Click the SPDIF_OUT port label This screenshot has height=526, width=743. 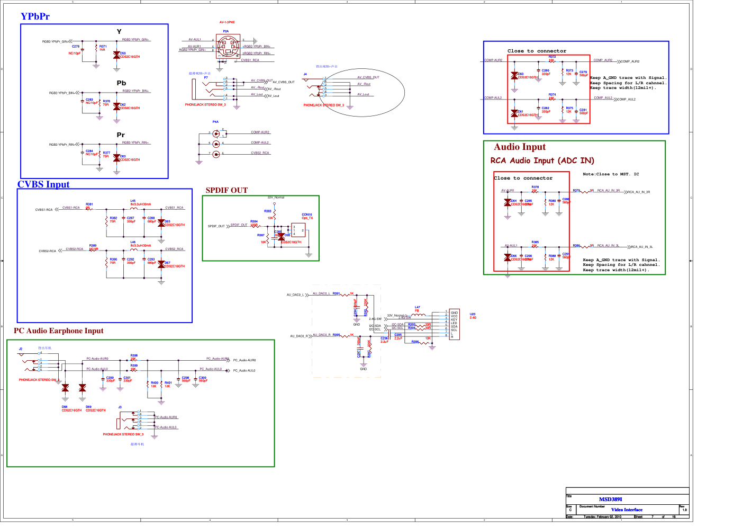coord(216,226)
